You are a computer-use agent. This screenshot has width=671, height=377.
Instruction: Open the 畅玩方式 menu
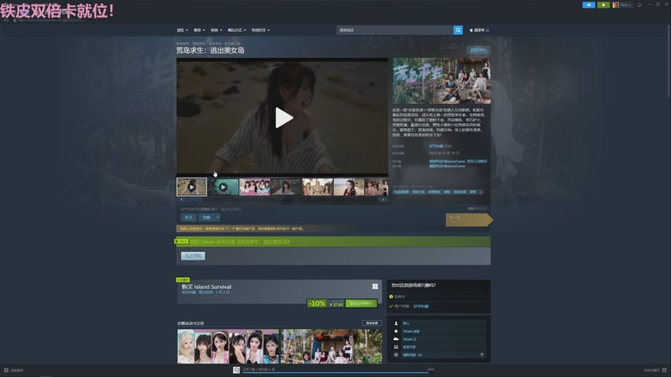(237, 30)
